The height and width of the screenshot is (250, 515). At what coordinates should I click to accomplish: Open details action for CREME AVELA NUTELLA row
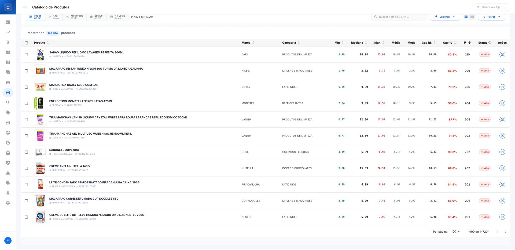pyautogui.click(x=502, y=168)
